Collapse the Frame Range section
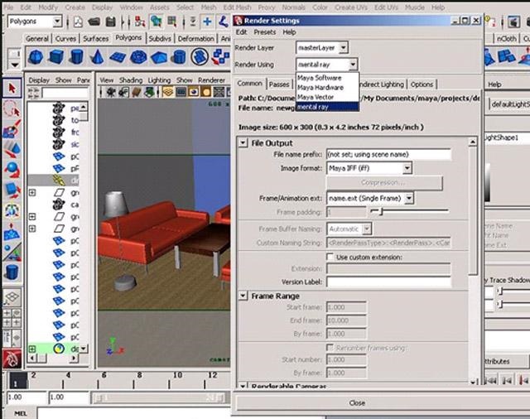Image resolution: width=530 pixels, height=419 pixels. click(x=243, y=296)
